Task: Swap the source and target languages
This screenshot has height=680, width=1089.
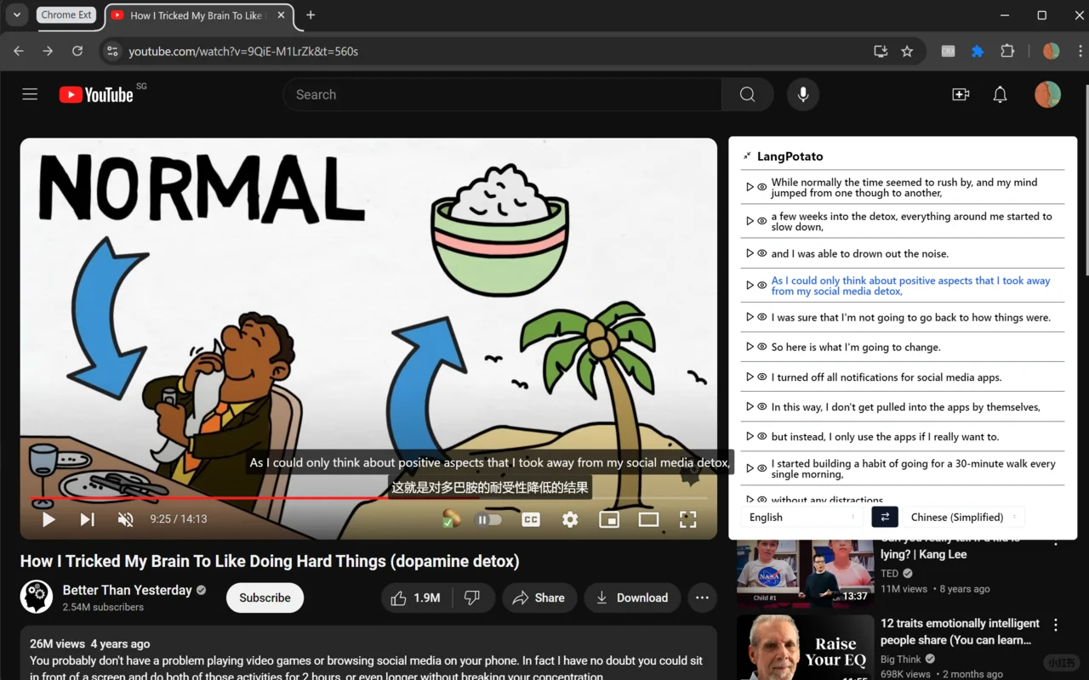Action: point(885,517)
